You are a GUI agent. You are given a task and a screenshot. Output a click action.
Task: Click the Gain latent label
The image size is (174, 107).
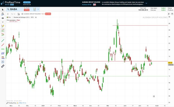(154, 8)
